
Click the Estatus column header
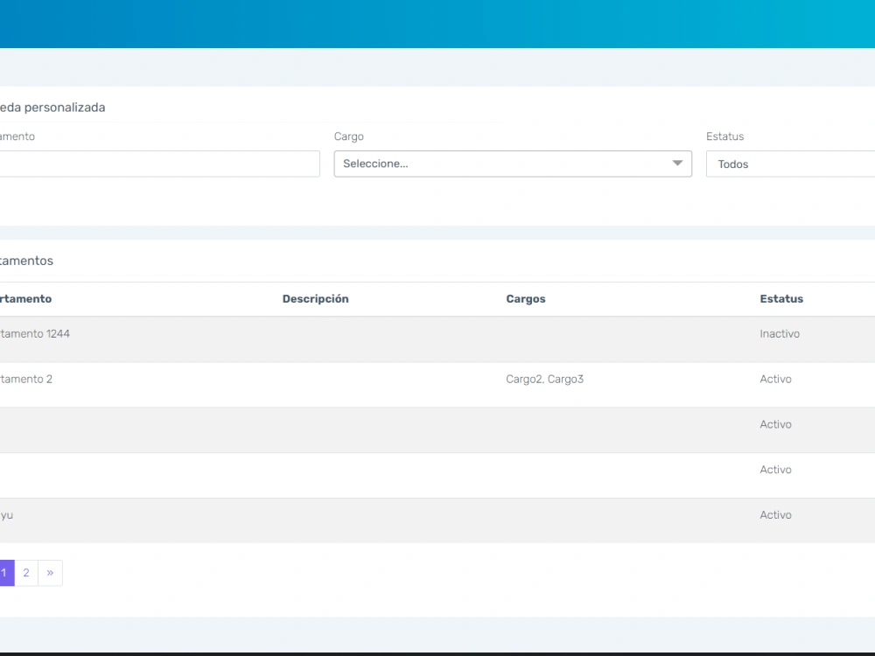pos(781,299)
